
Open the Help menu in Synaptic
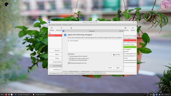click(x=70, y=25)
